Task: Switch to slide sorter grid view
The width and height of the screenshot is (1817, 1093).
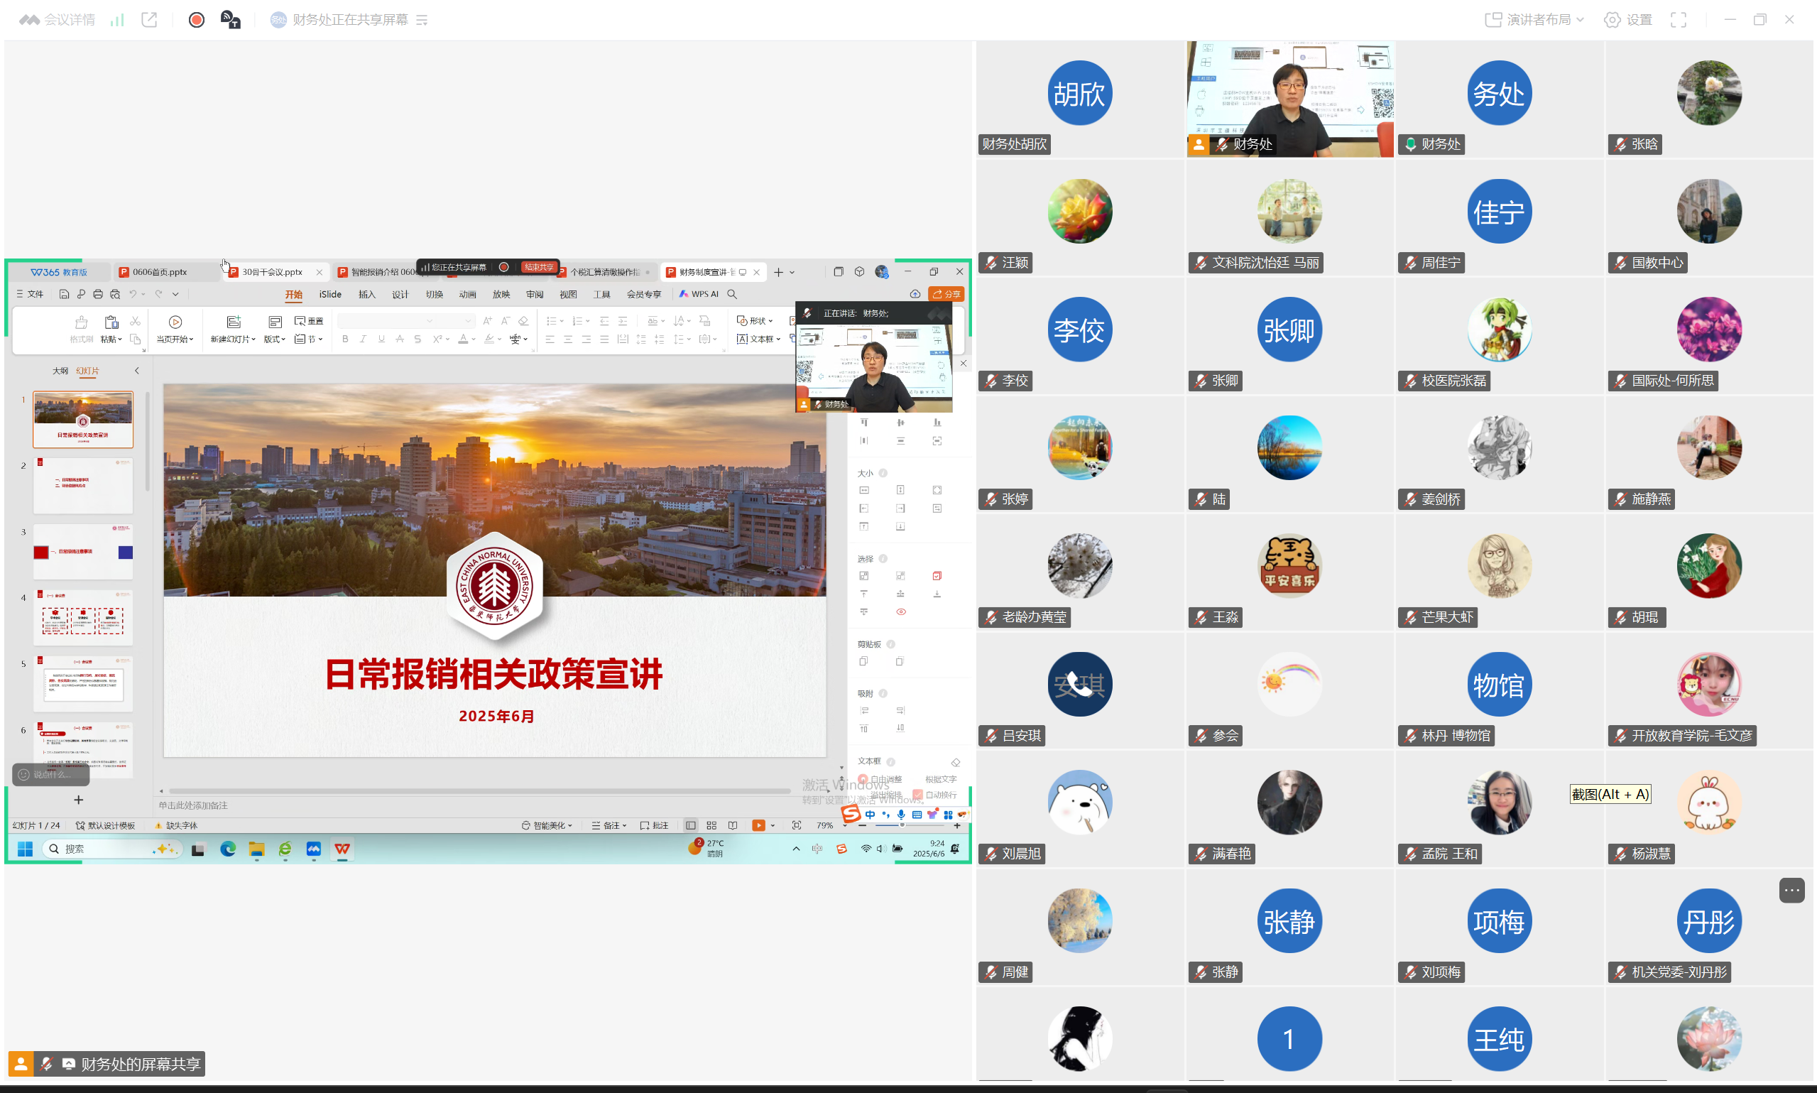Action: 711,826
